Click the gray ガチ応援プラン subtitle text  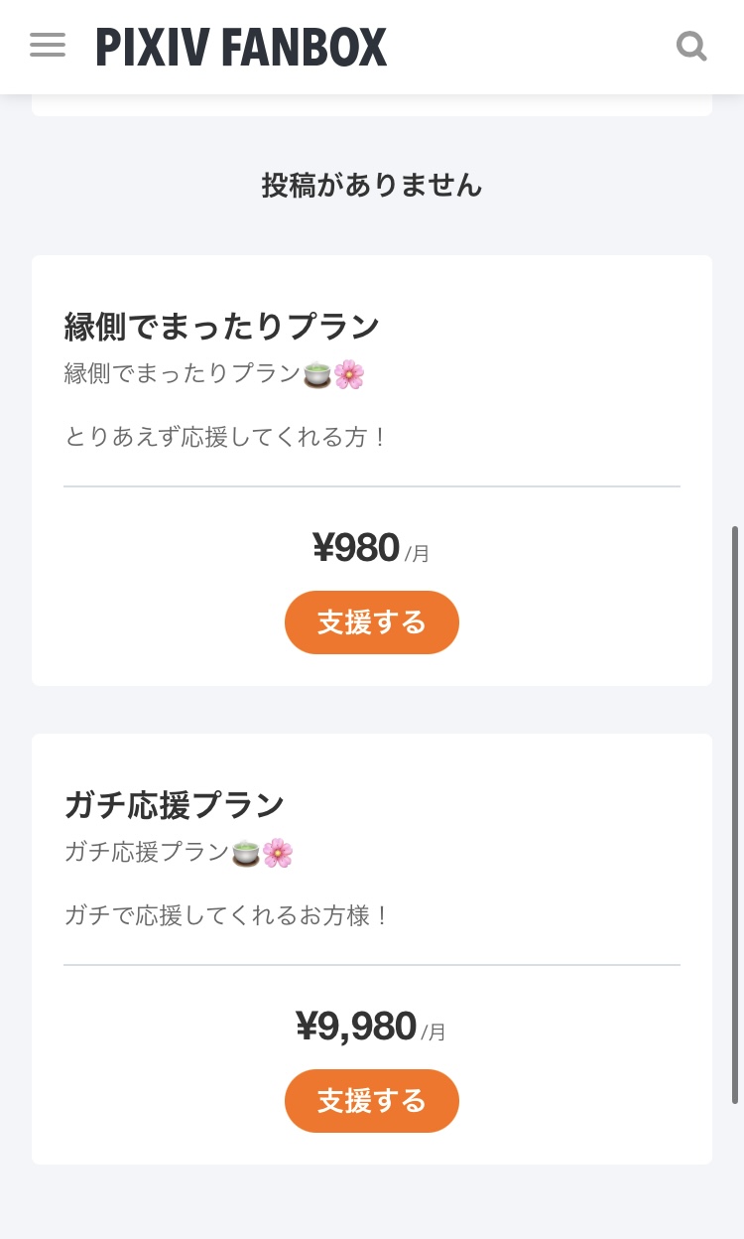tap(147, 853)
